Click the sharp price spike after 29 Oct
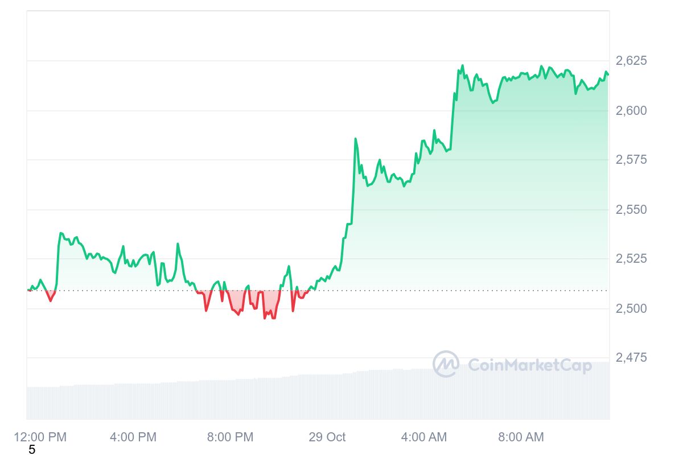683x455 pixels. pos(355,139)
